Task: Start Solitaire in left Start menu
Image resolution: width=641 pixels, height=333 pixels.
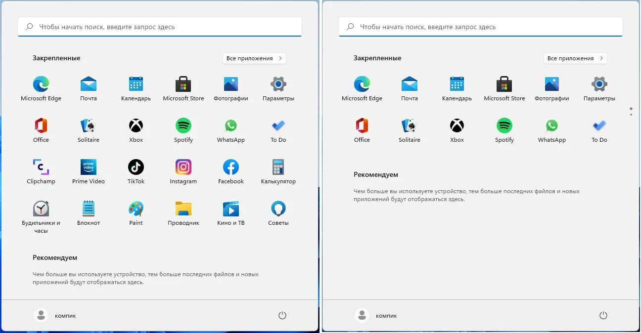Action: point(89,130)
